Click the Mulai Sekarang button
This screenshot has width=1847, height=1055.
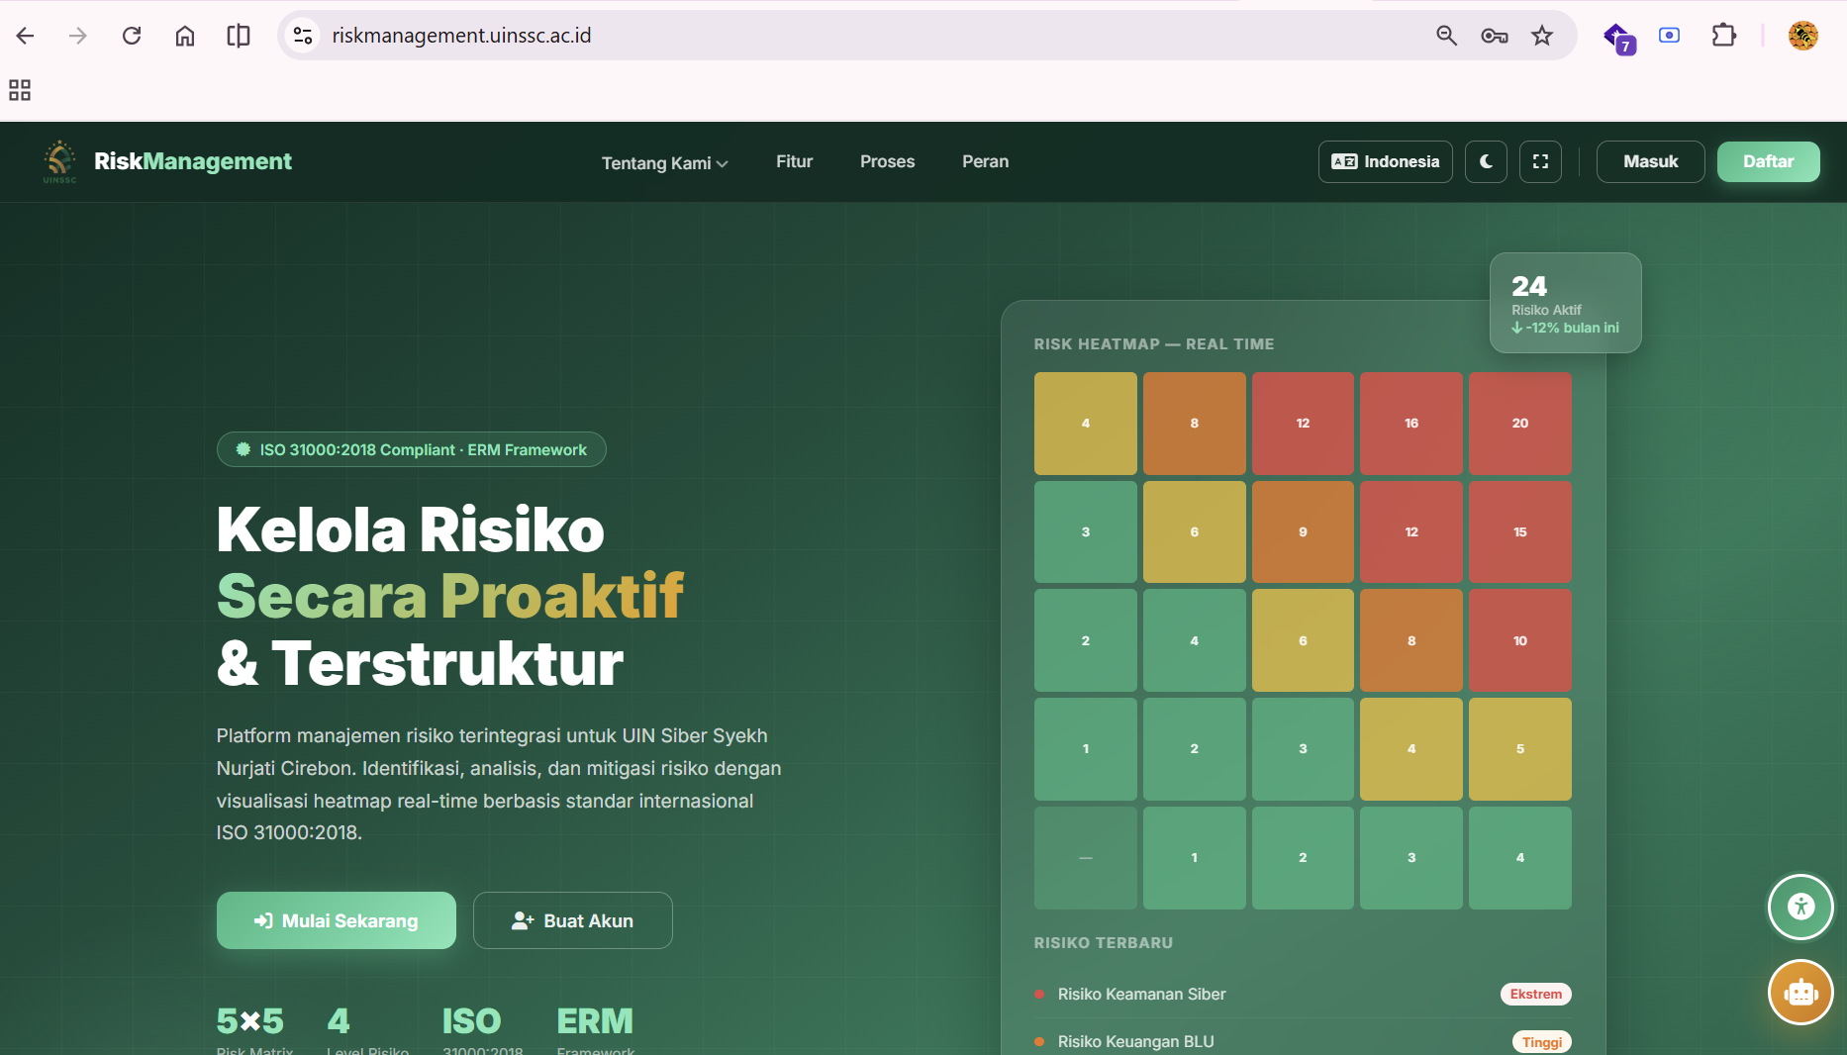click(x=337, y=920)
